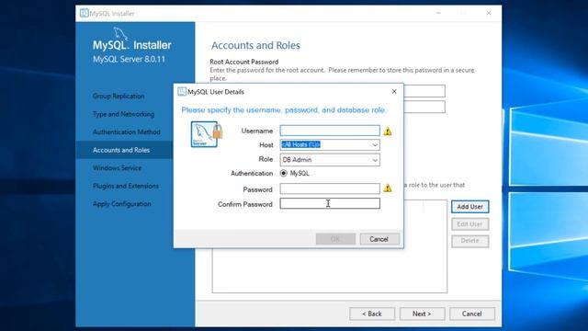Click 'Root Account Password' label

[244, 62]
